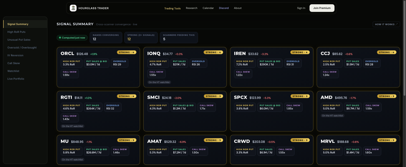The image size is (406, 167).
Task: Click IONQ Put Sales $211K / 7d chip
Action: [179, 63]
